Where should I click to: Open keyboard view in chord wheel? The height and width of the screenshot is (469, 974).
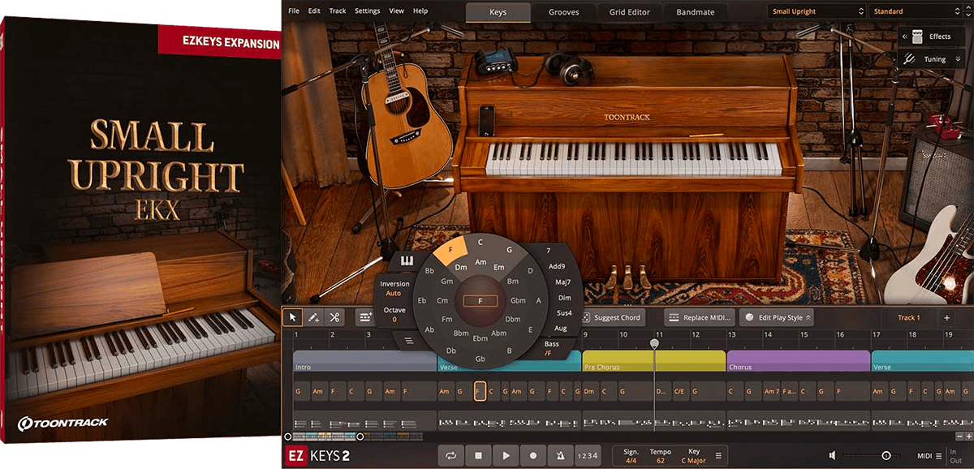pos(407,260)
